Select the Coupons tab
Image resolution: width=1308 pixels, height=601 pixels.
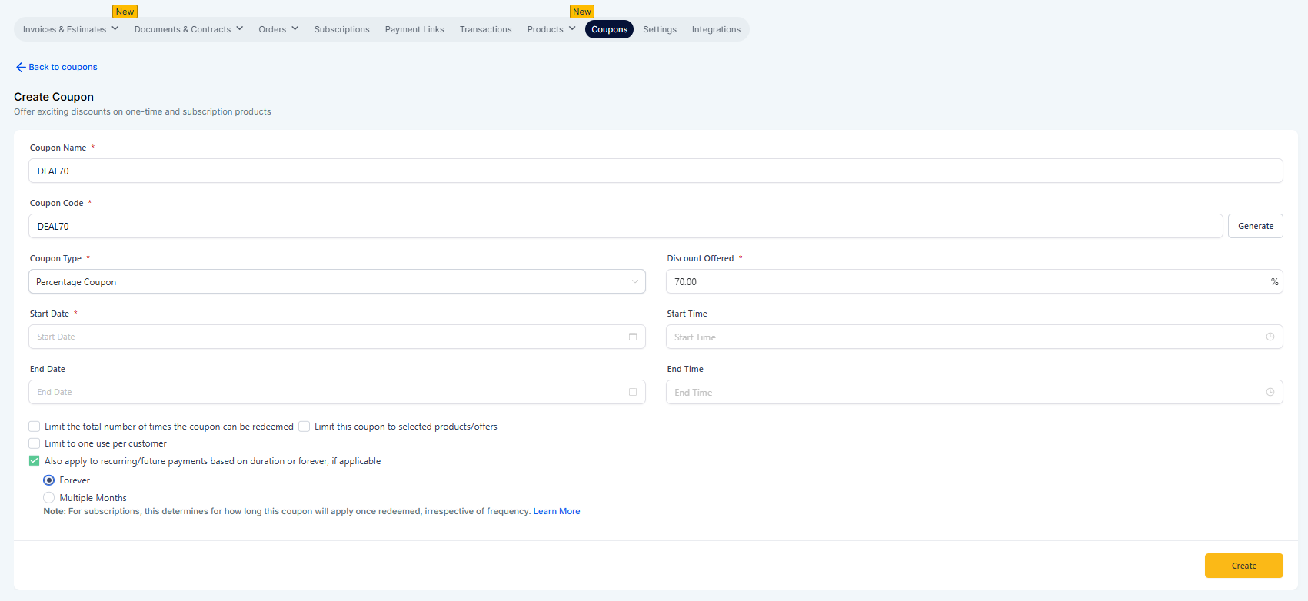point(609,29)
